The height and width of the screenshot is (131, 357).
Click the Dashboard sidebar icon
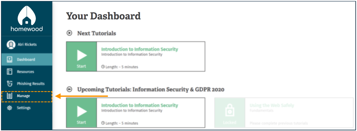(10, 60)
